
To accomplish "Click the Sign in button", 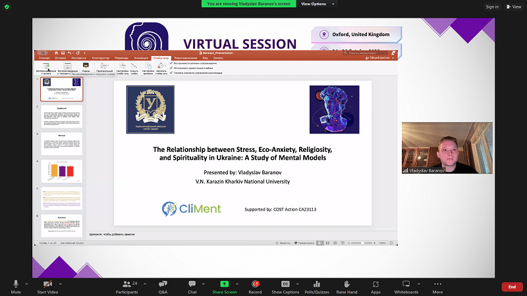I will 491,7.
